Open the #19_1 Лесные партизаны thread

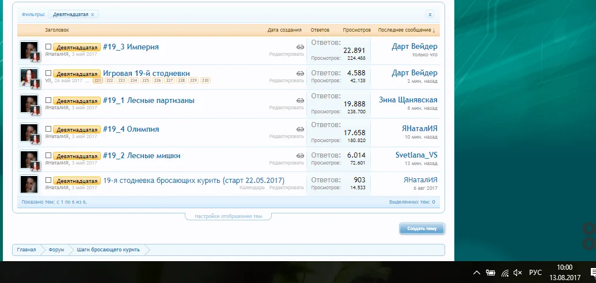tap(148, 100)
